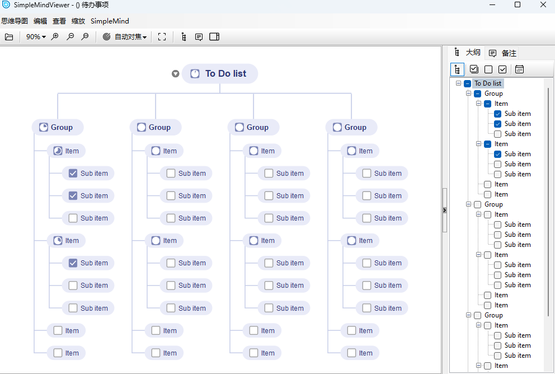Enter full screen mode from the toolbar
This screenshot has height=374, width=555.
point(162,37)
